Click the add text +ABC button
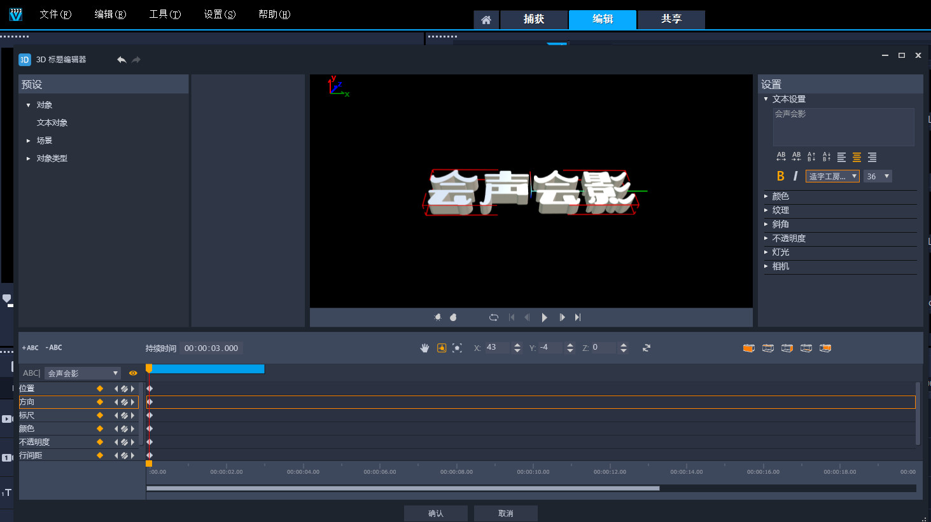This screenshot has width=931, height=522. pyautogui.click(x=30, y=348)
